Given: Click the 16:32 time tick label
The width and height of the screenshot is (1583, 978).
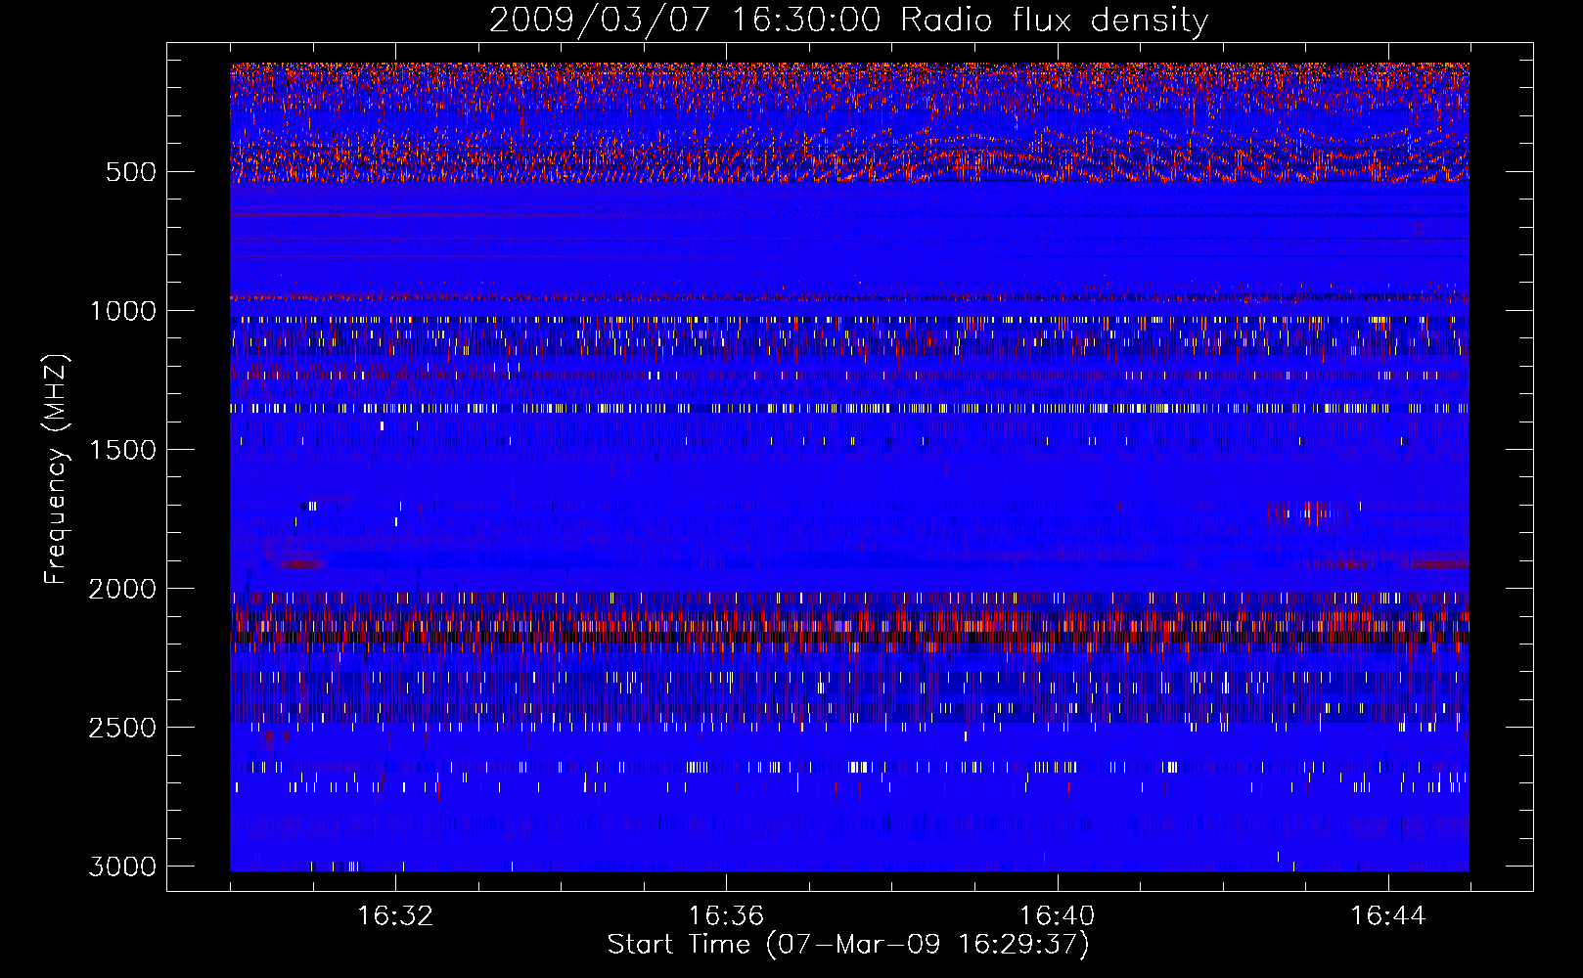Looking at the screenshot, I should 395,916.
